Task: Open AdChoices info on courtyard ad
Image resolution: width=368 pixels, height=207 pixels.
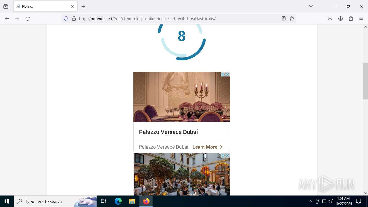Action: 223,155
